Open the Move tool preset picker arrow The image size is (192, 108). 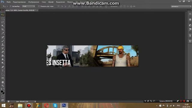tap(7, 6)
